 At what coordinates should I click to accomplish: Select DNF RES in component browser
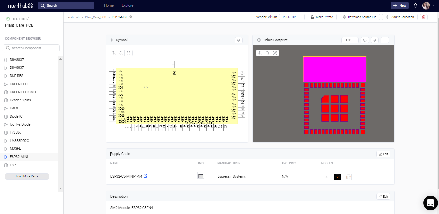point(29,76)
